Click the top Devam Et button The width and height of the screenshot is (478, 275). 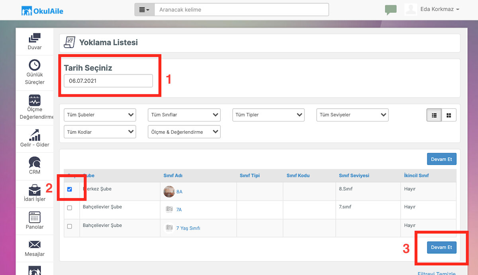click(x=442, y=159)
